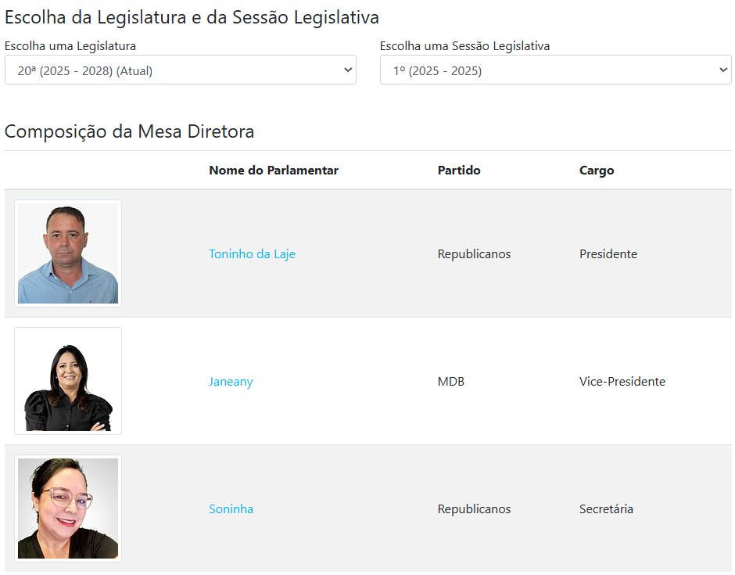735x575 pixels.
Task: Click the "Cargo" column header
Action: [597, 171]
